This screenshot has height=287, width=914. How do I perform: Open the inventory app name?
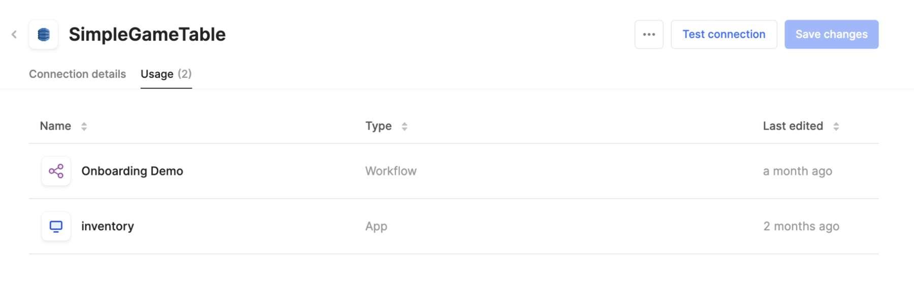108,226
